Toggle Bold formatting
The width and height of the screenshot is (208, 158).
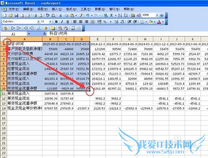click(x=56, y=22)
